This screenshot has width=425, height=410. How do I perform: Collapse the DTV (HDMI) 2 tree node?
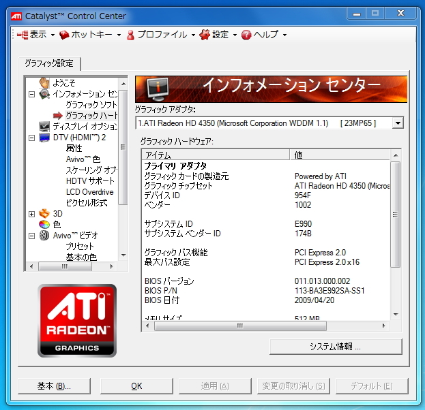pos(31,138)
